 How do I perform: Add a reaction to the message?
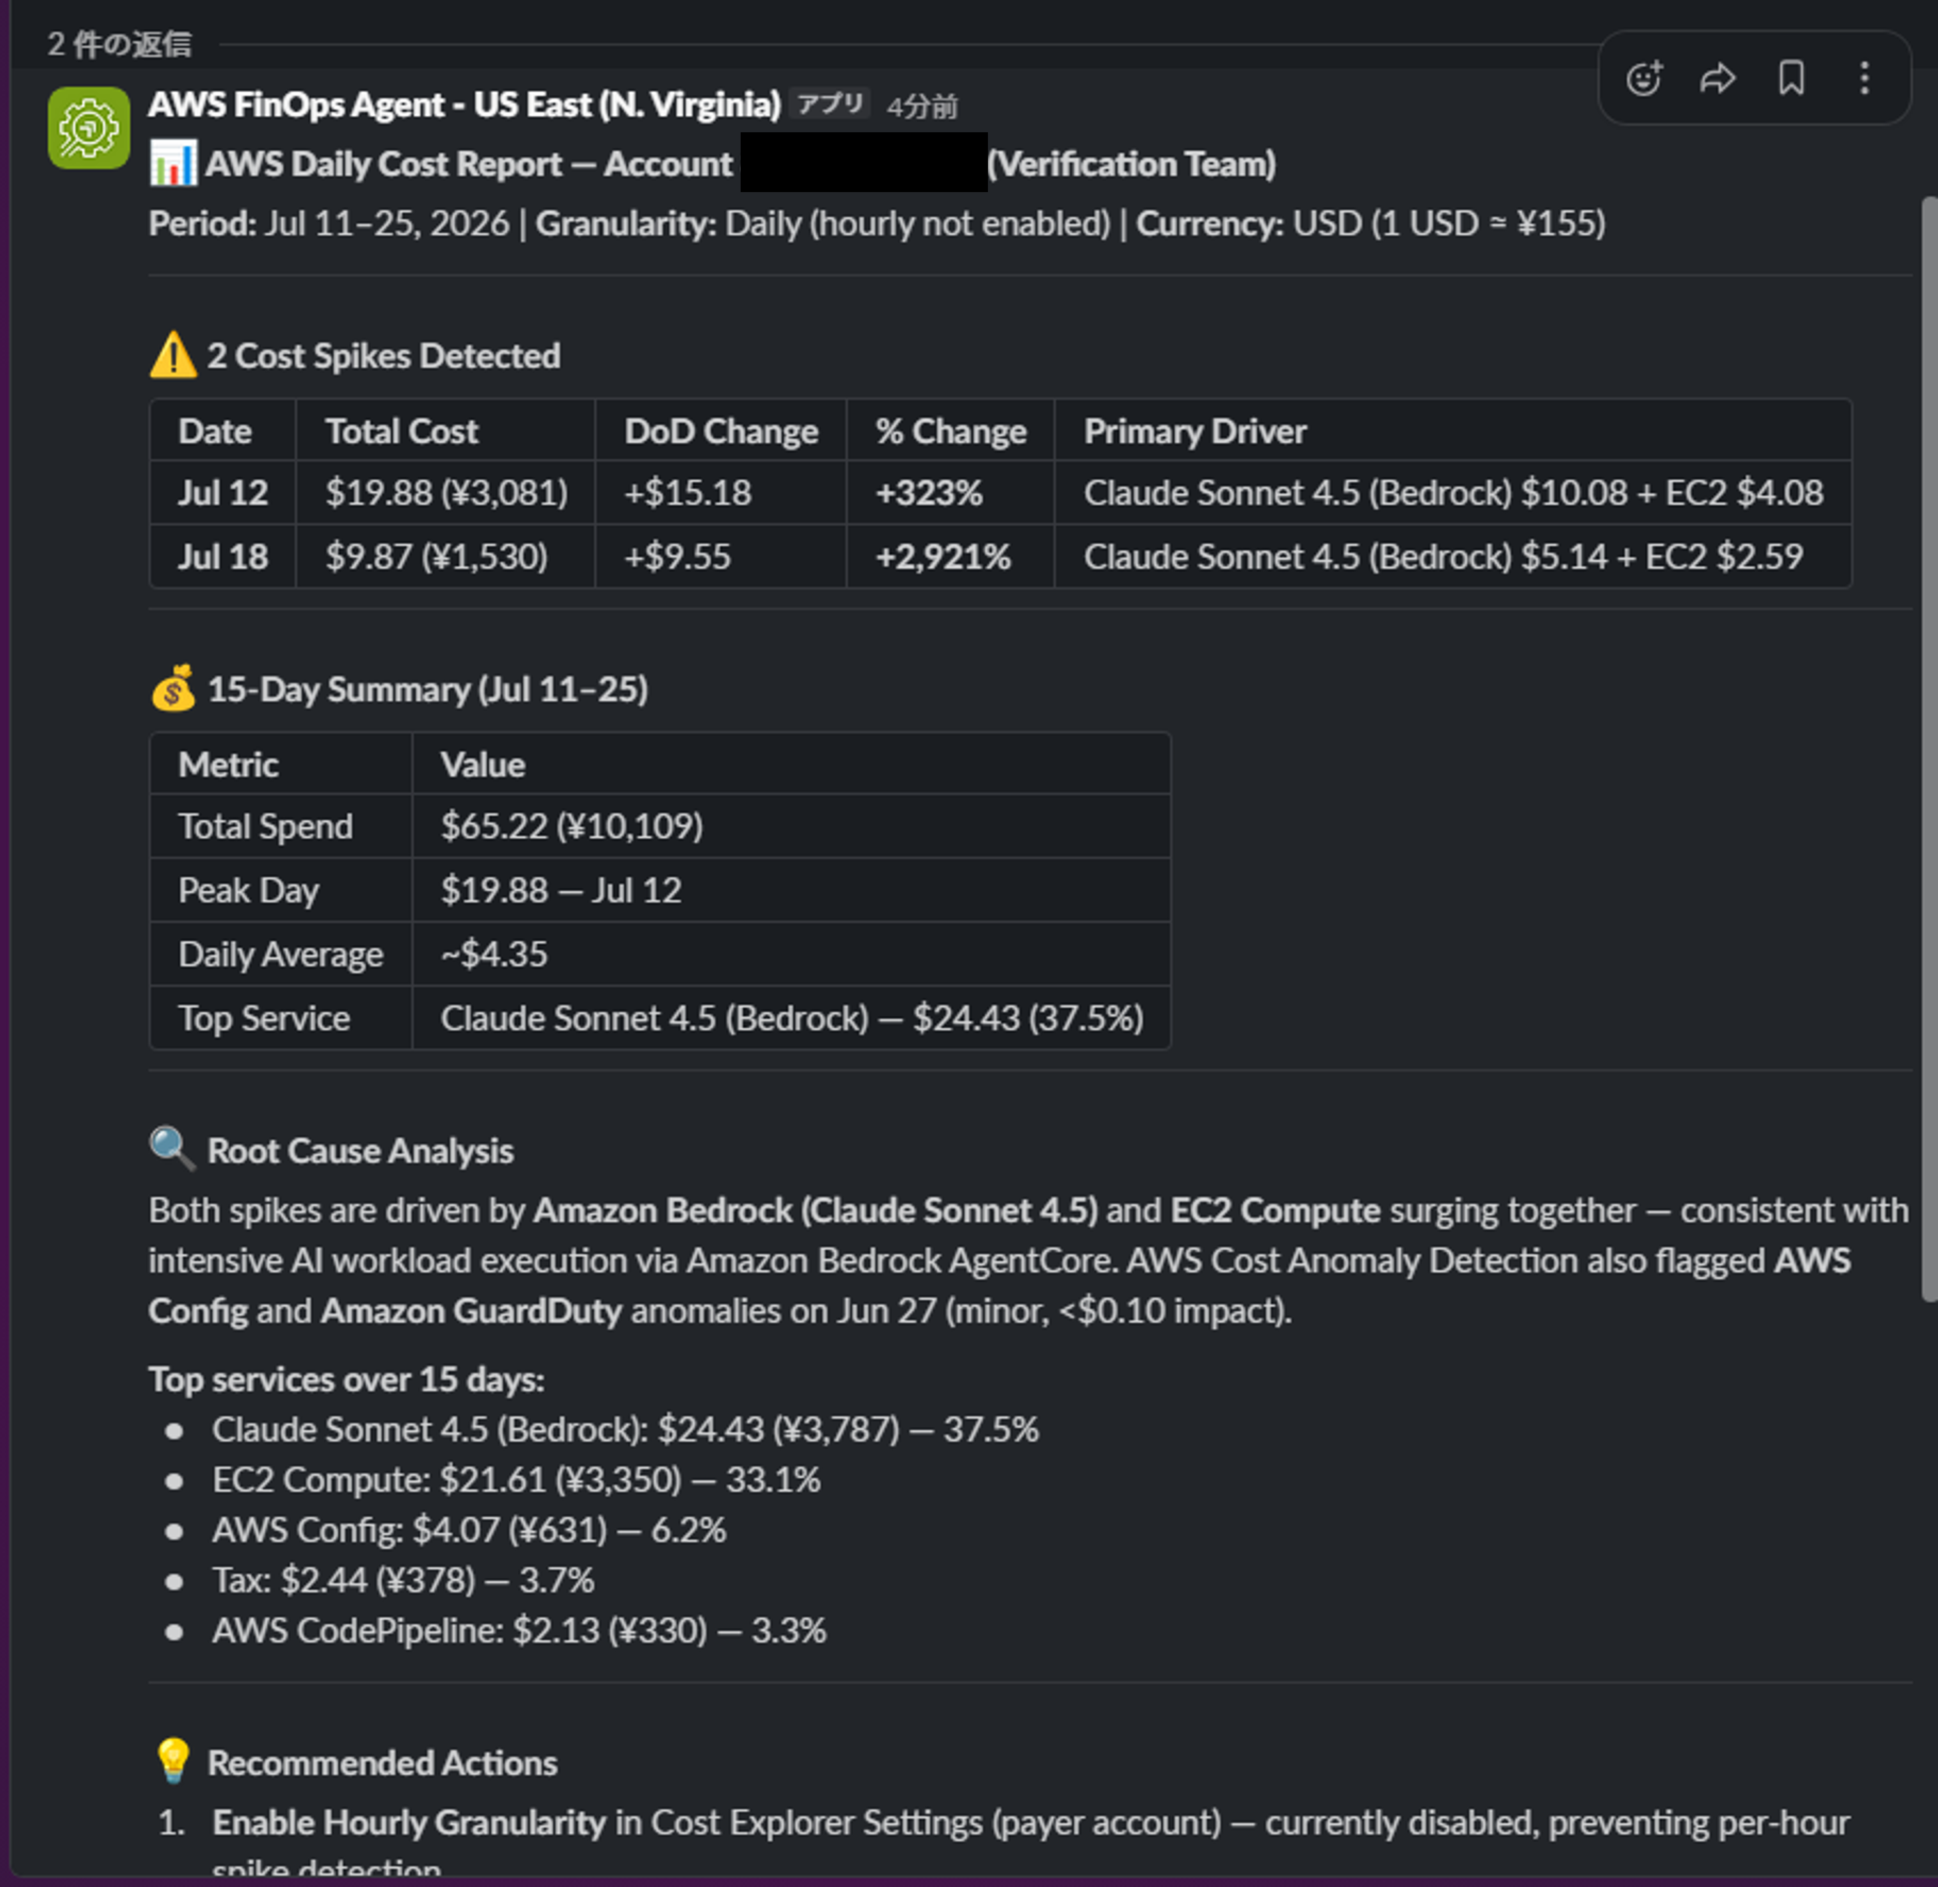(1643, 78)
